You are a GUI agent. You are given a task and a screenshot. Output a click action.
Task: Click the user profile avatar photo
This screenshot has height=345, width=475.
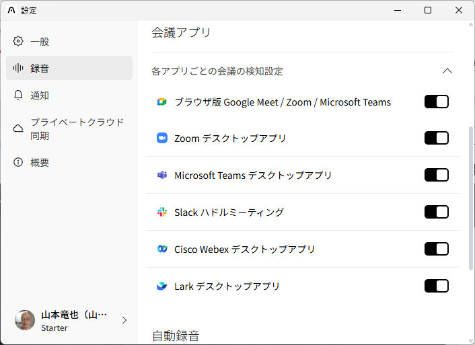coord(25,321)
